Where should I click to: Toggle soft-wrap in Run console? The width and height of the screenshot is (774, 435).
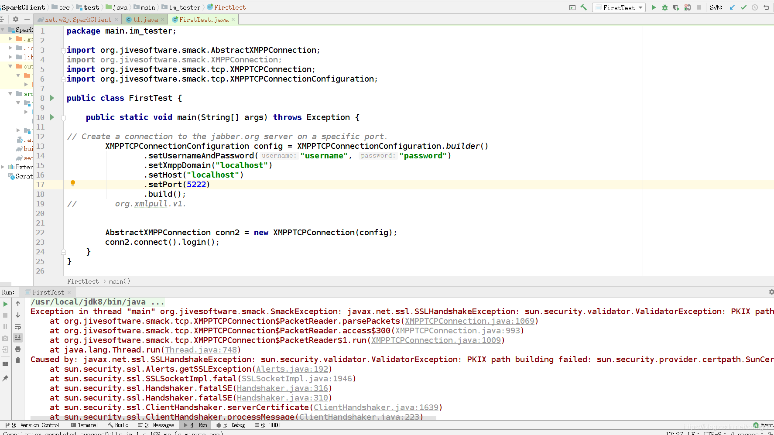coord(18,326)
